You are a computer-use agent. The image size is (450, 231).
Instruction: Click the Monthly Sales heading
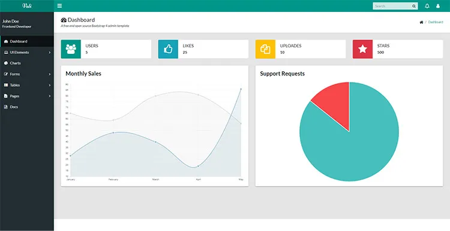(83, 74)
